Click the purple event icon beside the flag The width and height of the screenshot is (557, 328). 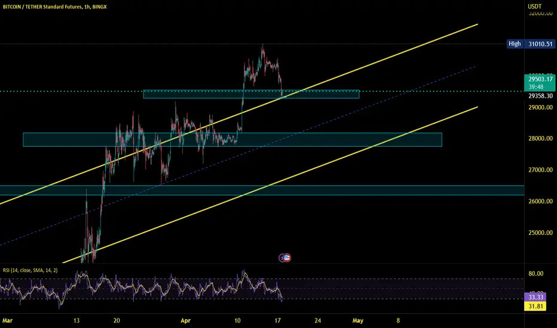[x=281, y=258]
